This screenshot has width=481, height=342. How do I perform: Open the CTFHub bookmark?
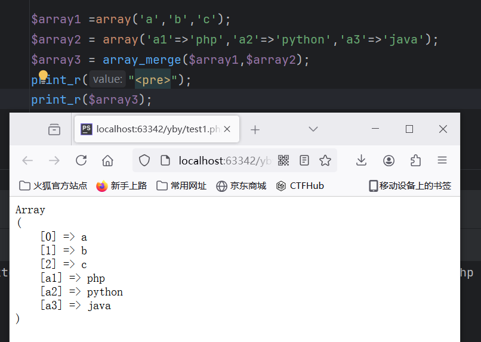(300, 186)
